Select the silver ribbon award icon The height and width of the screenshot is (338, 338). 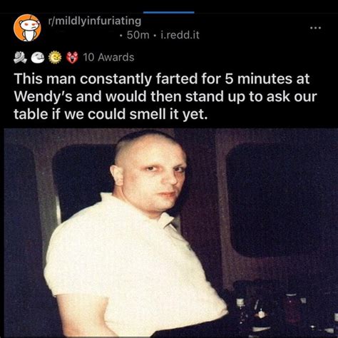coord(20,57)
